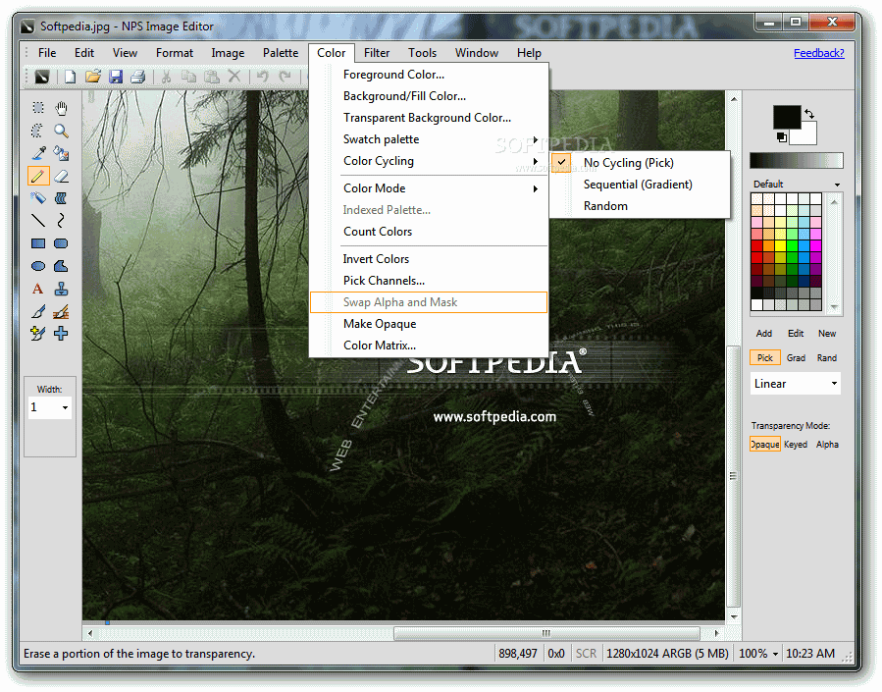Click the horizontal scrollbar thumb
This screenshot has width=882, height=692.
click(546, 633)
